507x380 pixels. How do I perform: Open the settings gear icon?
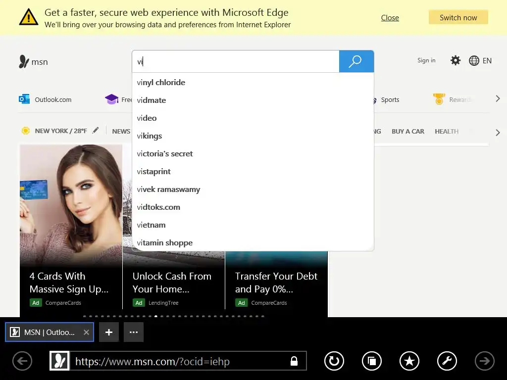[456, 60]
